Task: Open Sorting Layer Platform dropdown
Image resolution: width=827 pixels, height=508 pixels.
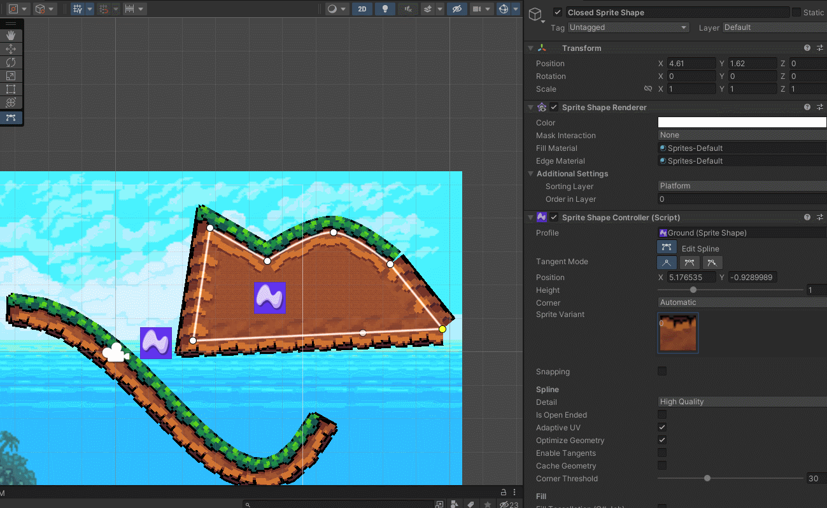Action: 742,186
